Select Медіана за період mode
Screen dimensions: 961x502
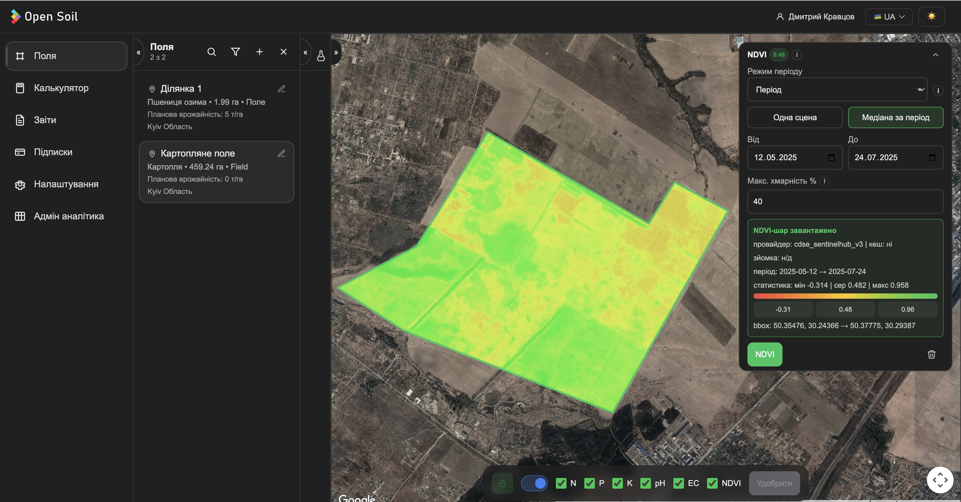click(x=895, y=117)
